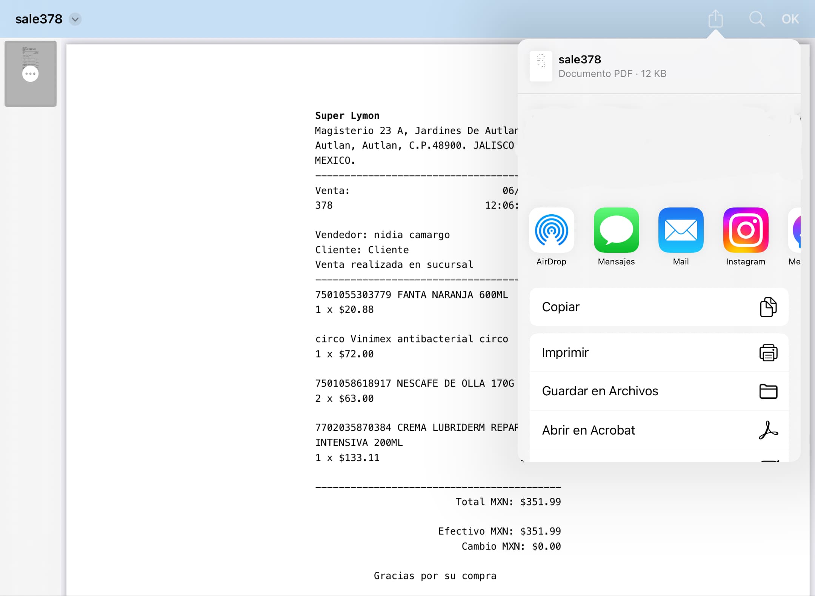Tap the sale378 dropdown title arrow
The height and width of the screenshot is (596, 815).
pyautogui.click(x=76, y=19)
